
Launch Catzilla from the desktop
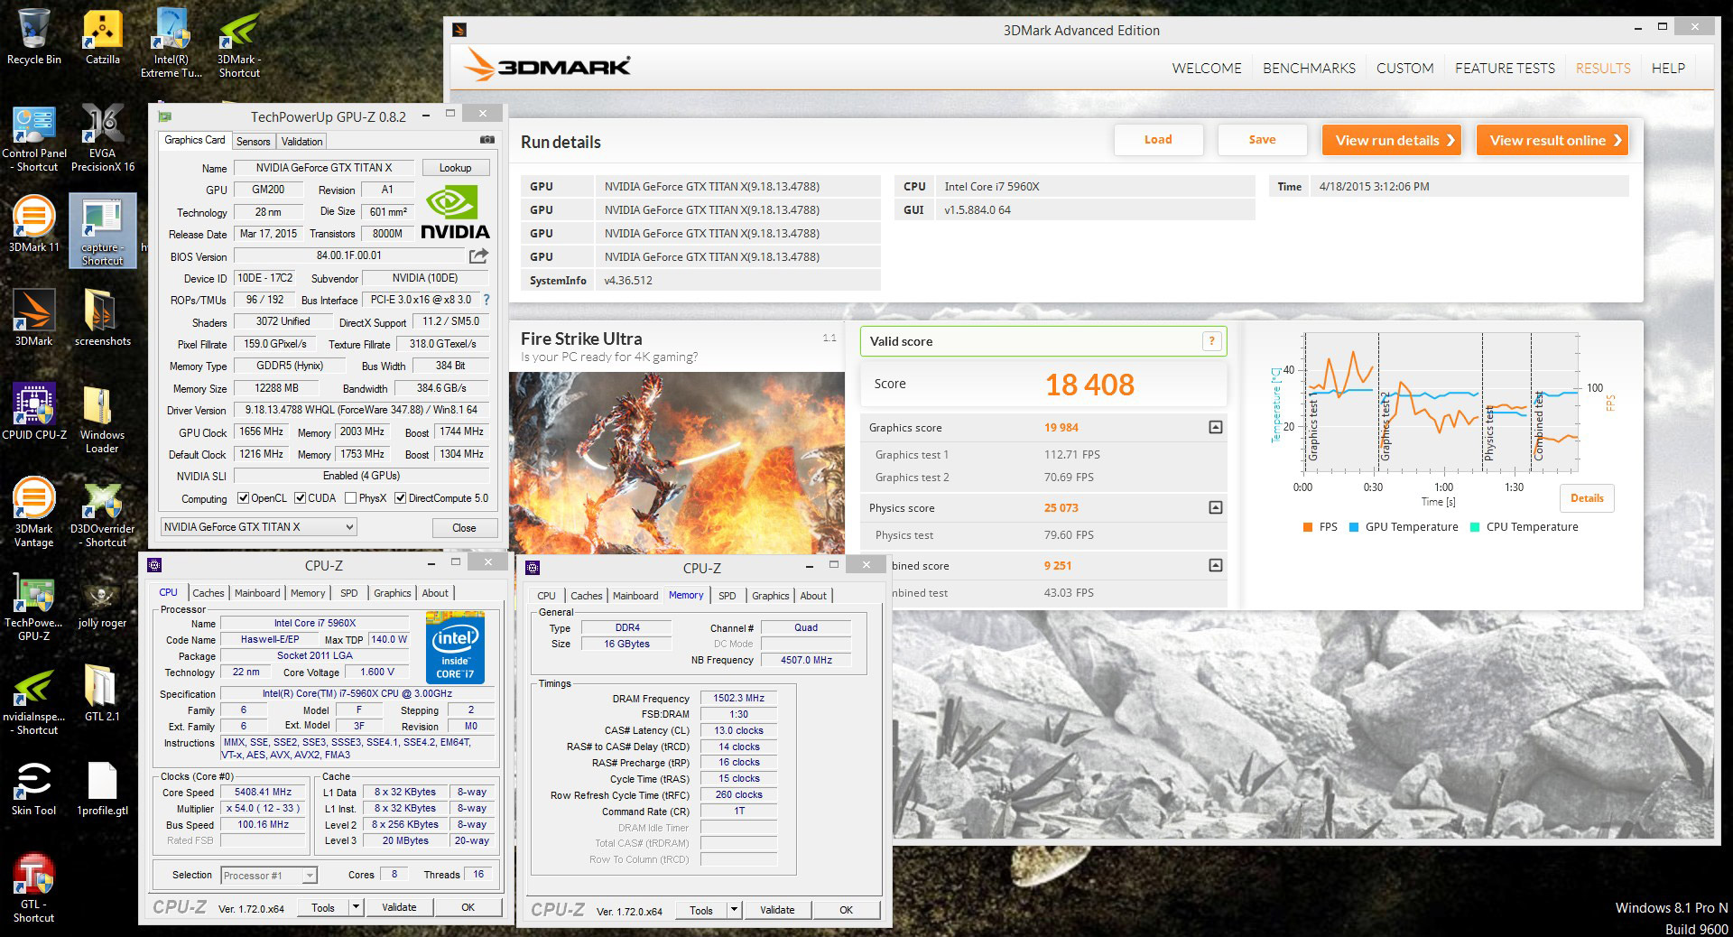[x=102, y=36]
